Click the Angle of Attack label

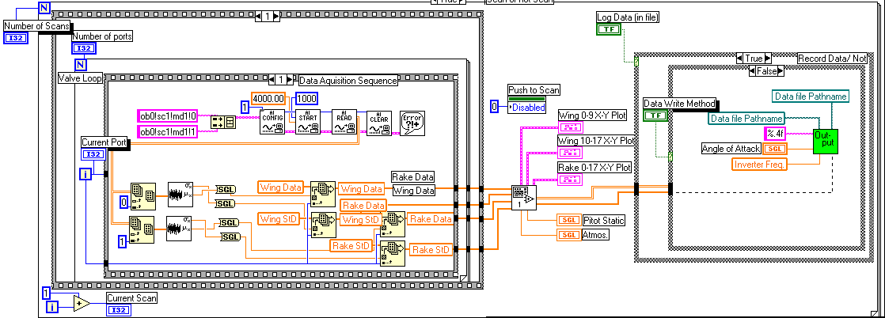pyautogui.click(x=731, y=148)
